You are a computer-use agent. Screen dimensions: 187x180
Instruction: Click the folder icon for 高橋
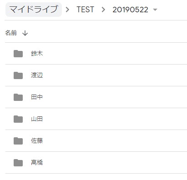tap(18, 163)
